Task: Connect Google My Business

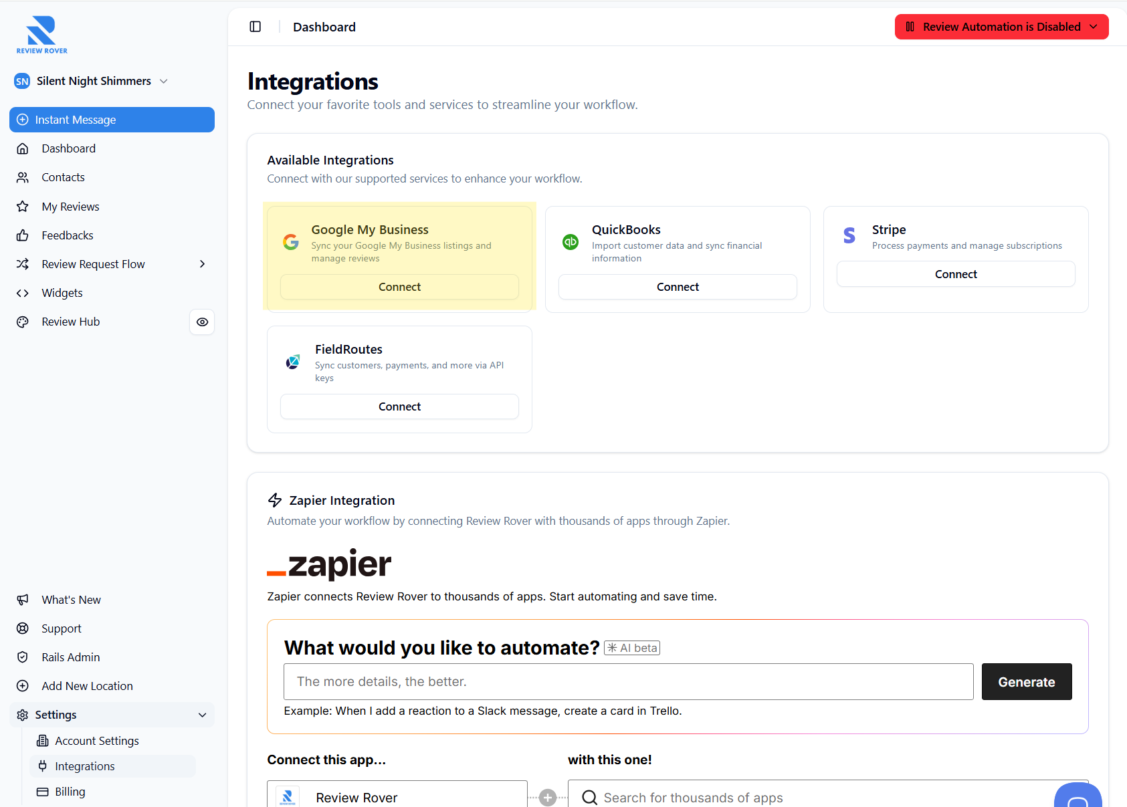Action: pos(399,287)
